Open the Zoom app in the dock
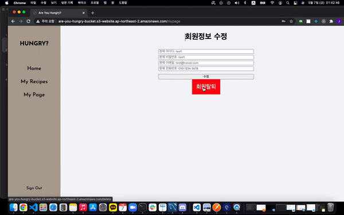This screenshot has width=344, height=215. (x=132, y=208)
